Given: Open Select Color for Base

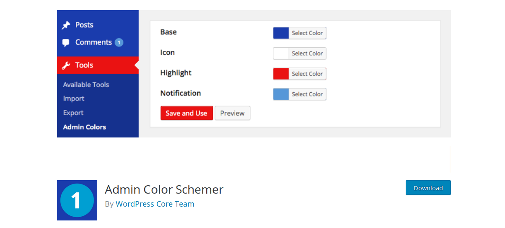Looking at the screenshot, I should [308, 33].
